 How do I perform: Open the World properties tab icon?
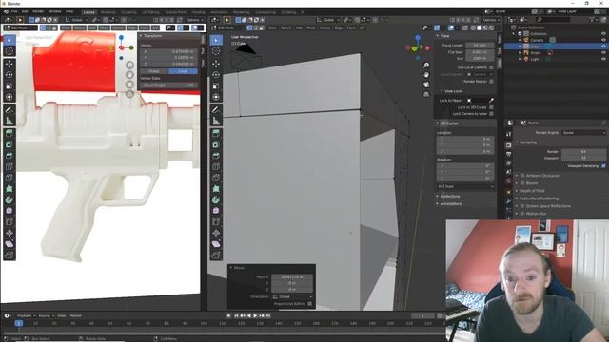[x=508, y=180]
